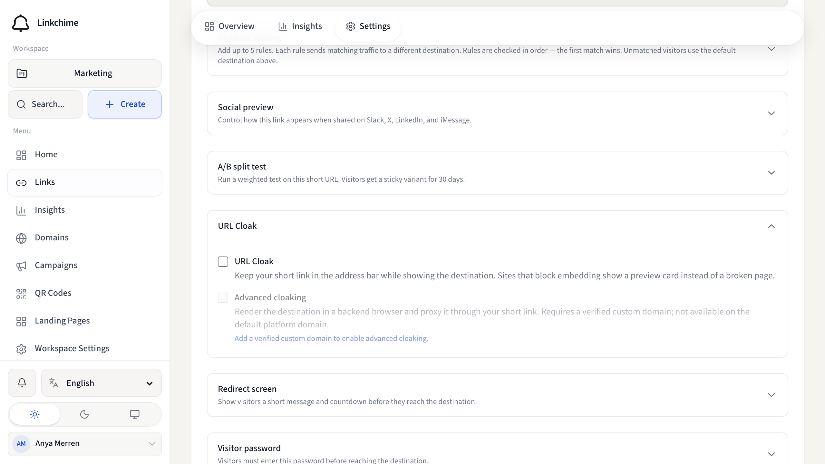Open Domains in the sidebar menu
825x464 pixels.
pyautogui.click(x=85, y=238)
